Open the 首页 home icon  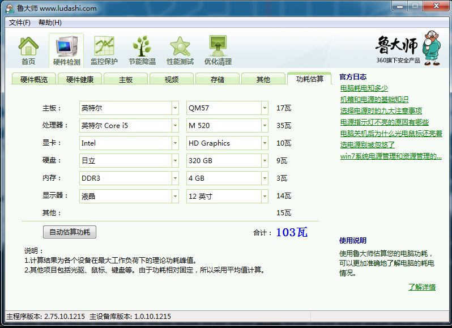coord(28,50)
